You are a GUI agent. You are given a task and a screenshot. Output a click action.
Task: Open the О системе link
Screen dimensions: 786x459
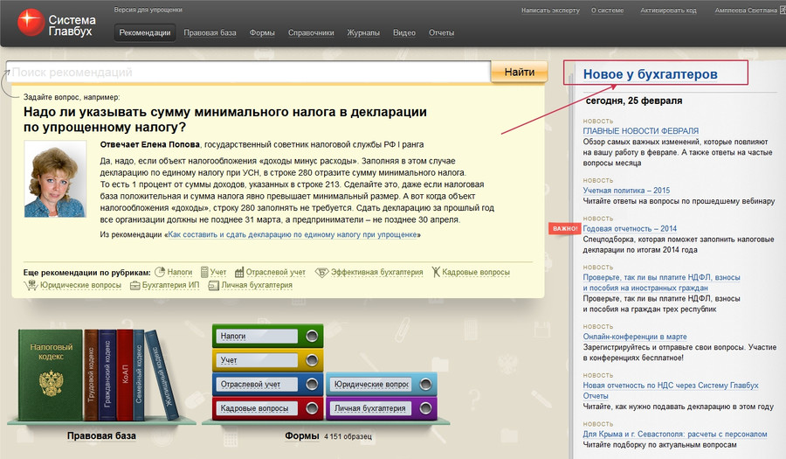pos(608,10)
